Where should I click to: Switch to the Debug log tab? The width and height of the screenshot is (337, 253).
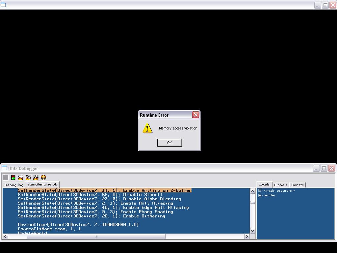[14, 185]
